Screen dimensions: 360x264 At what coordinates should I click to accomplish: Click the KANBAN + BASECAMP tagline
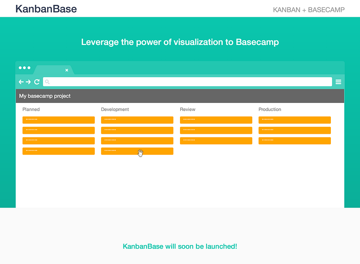point(309,10)
